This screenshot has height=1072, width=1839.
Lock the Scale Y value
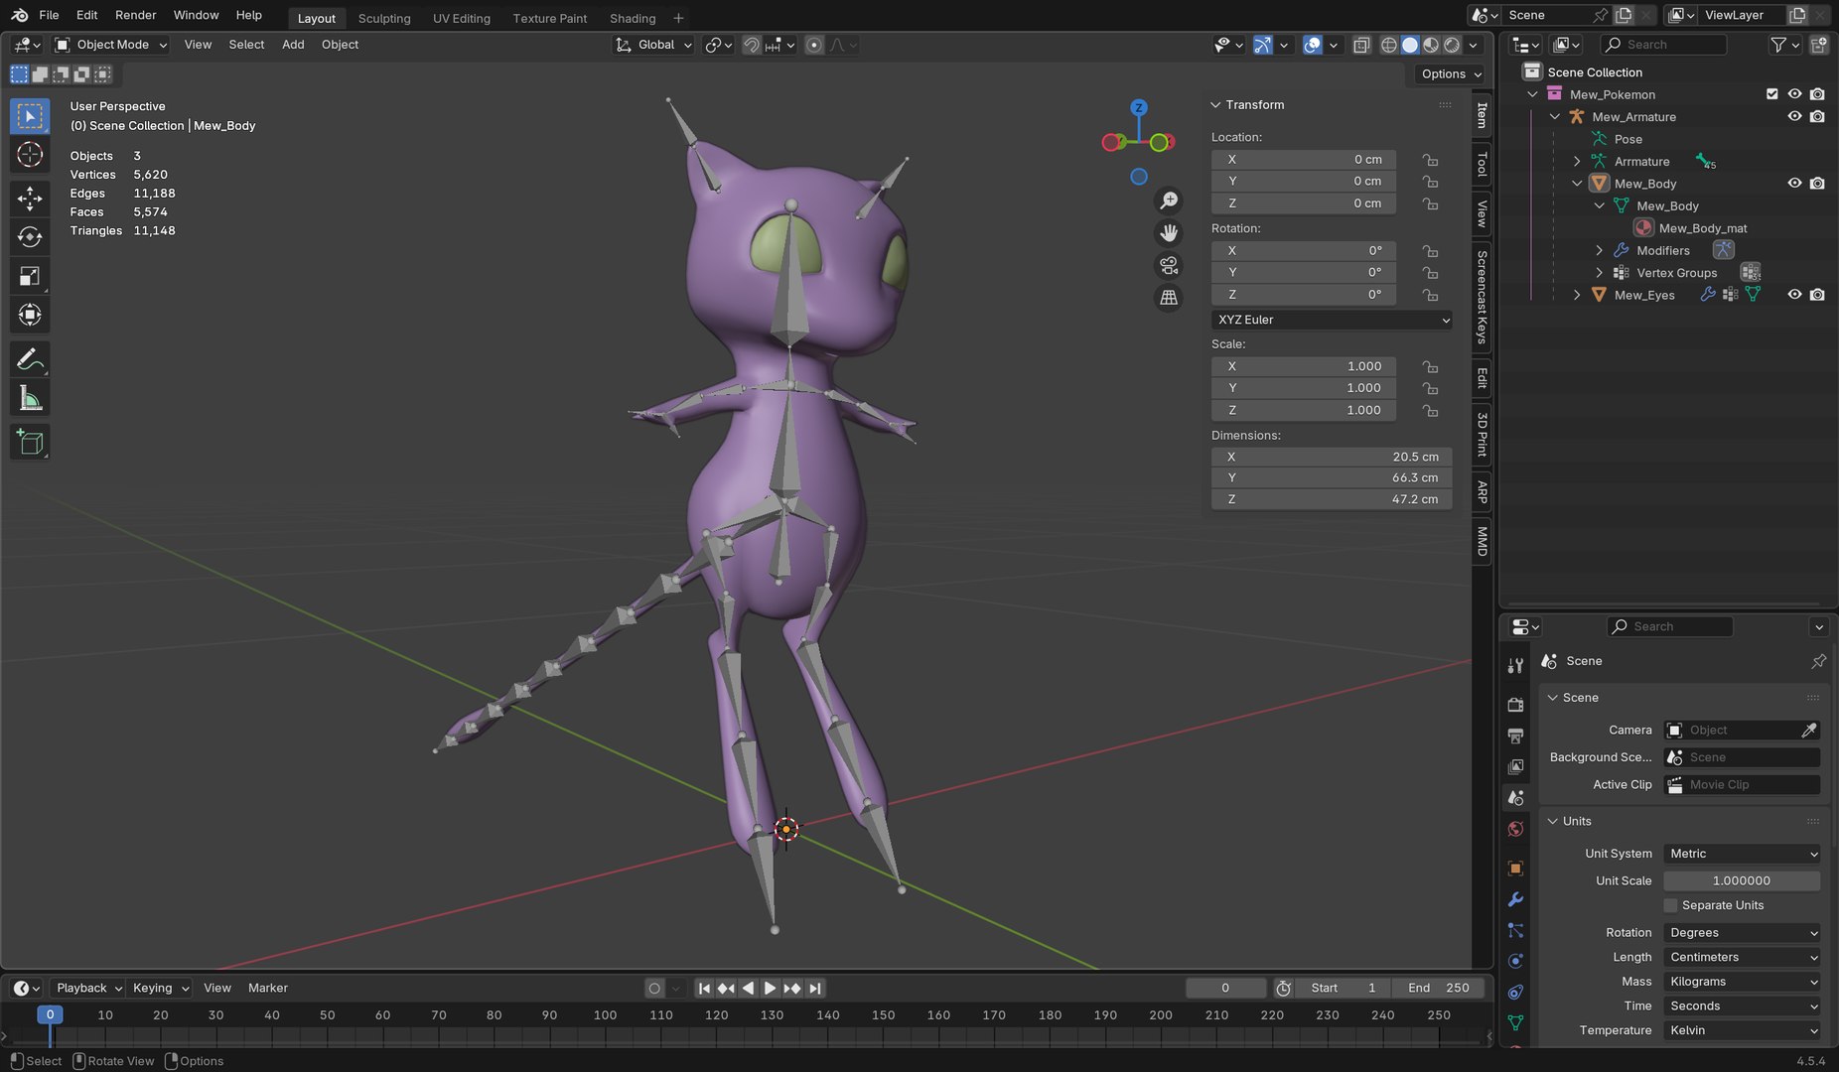tap(1430, 388)
